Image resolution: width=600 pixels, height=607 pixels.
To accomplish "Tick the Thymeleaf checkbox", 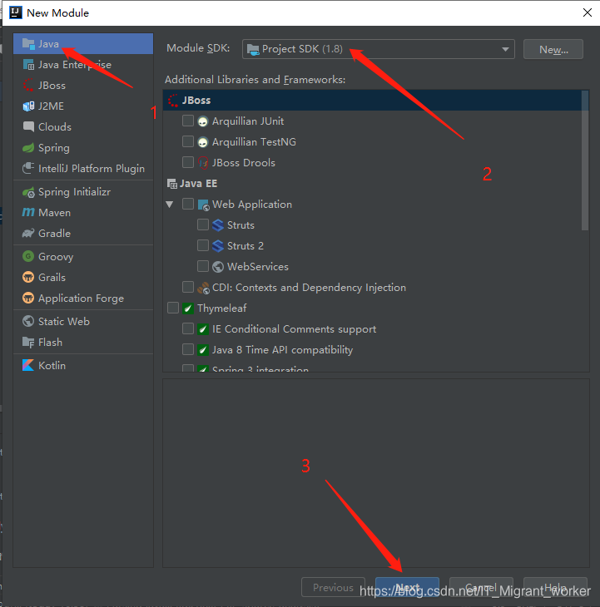I will pyautogui.click(x=173, y=308).
